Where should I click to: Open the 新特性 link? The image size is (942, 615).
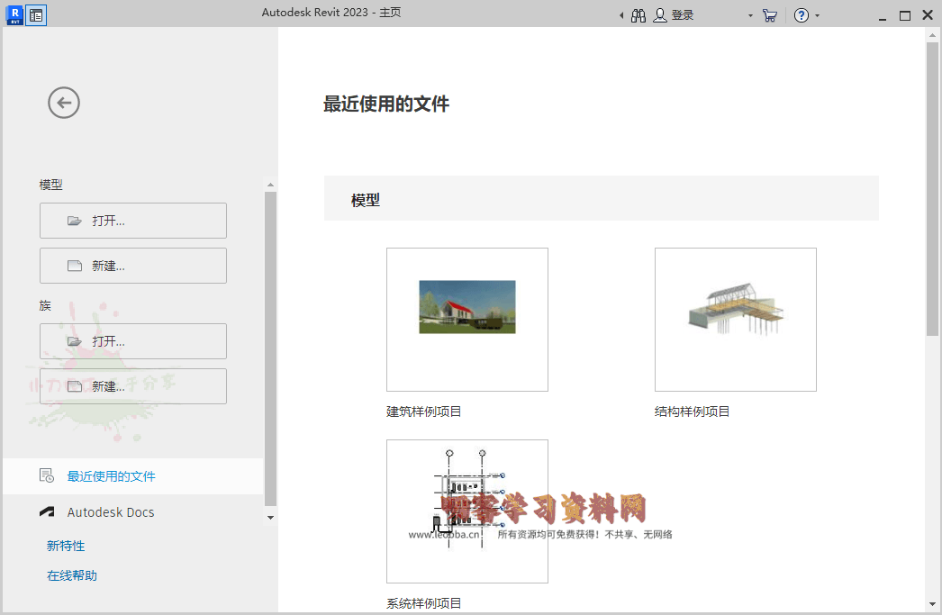[66, 546]
